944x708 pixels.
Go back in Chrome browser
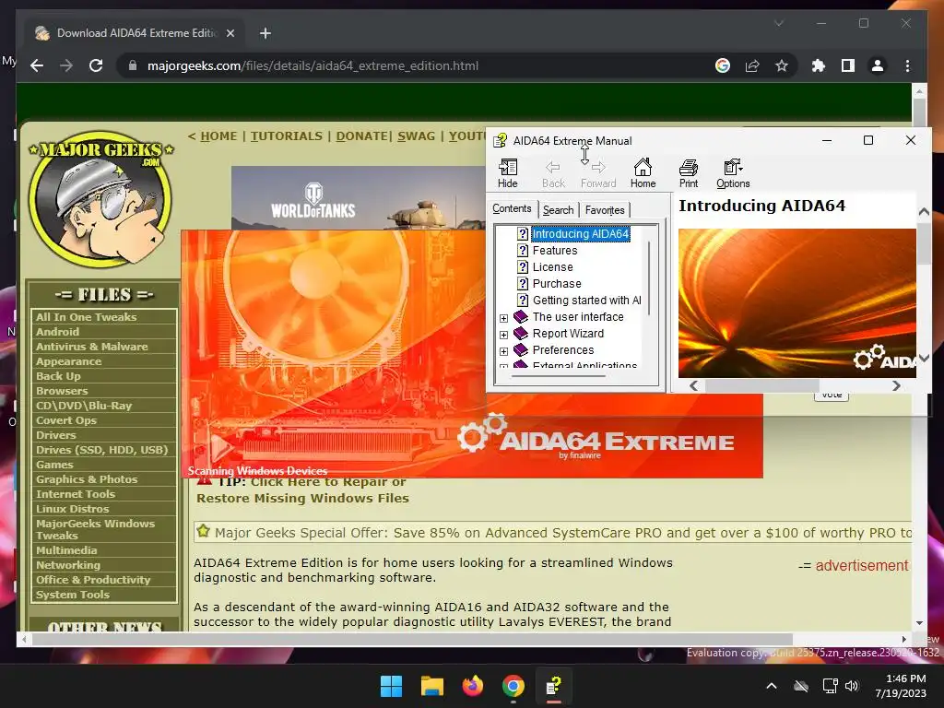[37, 65]
